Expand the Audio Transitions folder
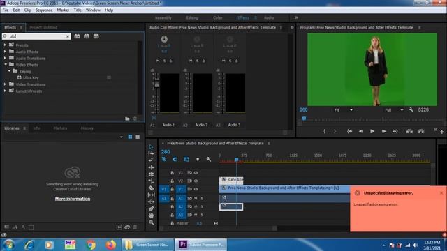This screenshot has height=251, width=447. point(5,58)
